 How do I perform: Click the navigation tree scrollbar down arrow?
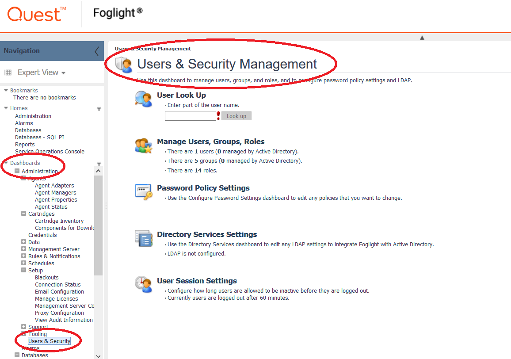pyautogui.click(x=99, y=356)
